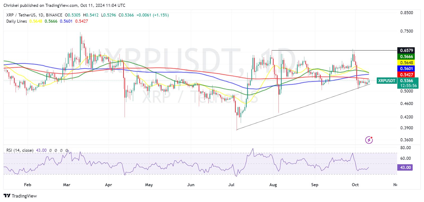The image size is (424, 202).
Task: Click the blue 0.5601 price label
Action: click(x=406, y=68)
